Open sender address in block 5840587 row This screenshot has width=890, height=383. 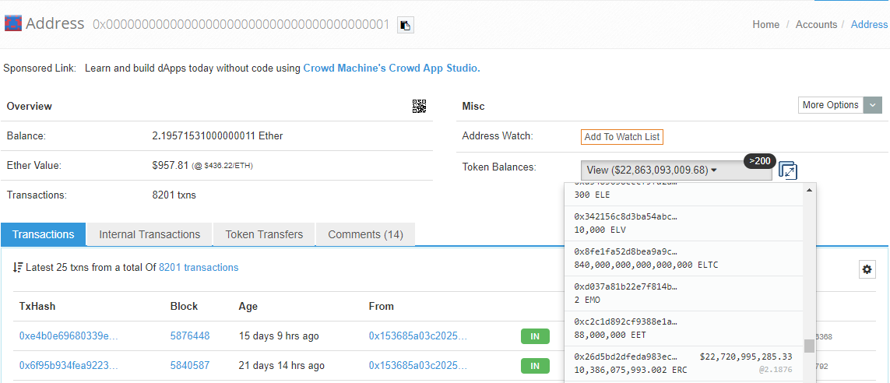tap(418, 365)
